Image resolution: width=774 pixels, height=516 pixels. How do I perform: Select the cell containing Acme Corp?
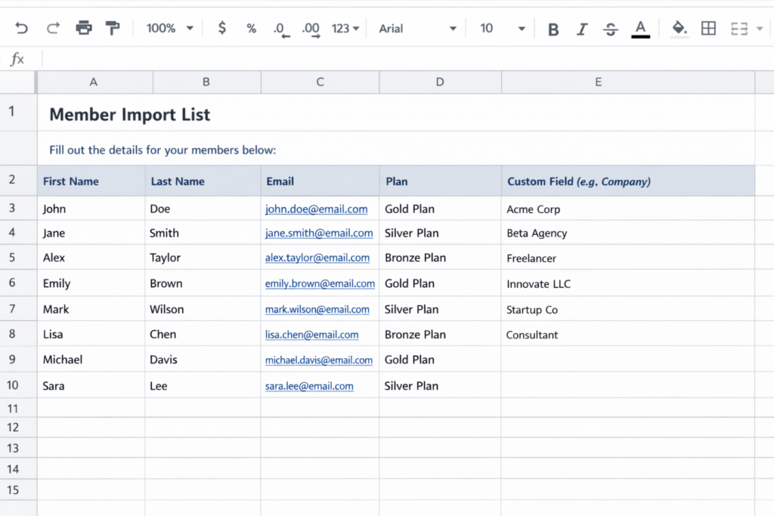point(628,209)
